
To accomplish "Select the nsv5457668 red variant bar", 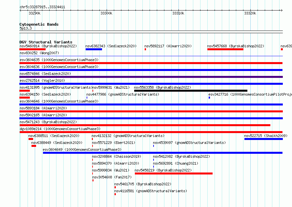I will 225,49.
